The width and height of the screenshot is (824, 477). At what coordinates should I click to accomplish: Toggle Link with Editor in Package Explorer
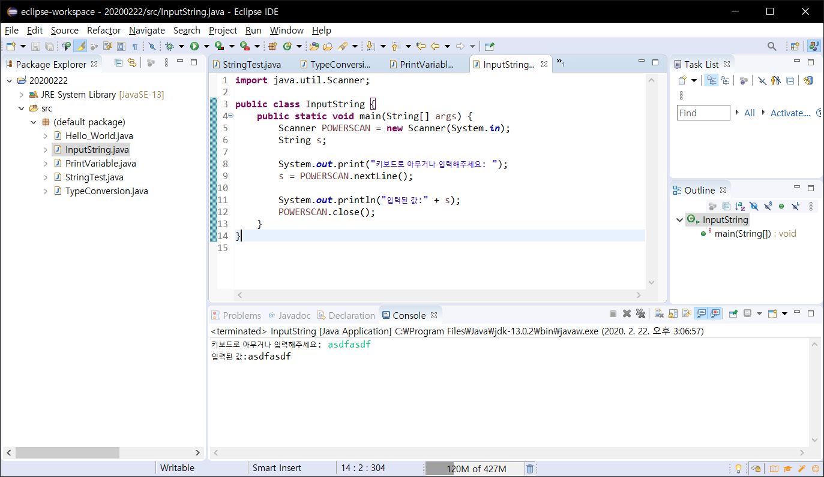click(x=132, y=63)
